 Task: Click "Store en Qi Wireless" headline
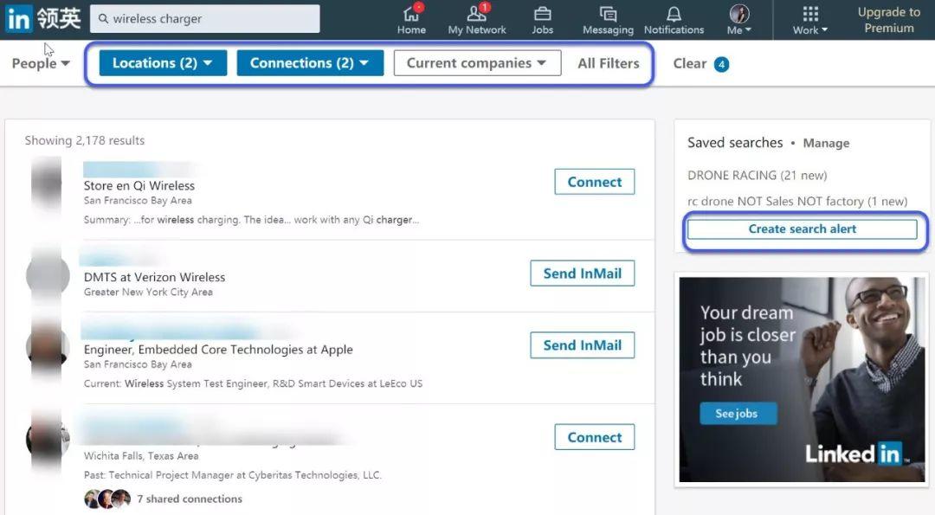139,185
